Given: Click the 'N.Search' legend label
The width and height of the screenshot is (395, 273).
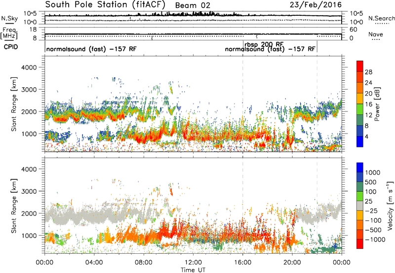Looking at the screenshot, I should (x=382, y=18).
